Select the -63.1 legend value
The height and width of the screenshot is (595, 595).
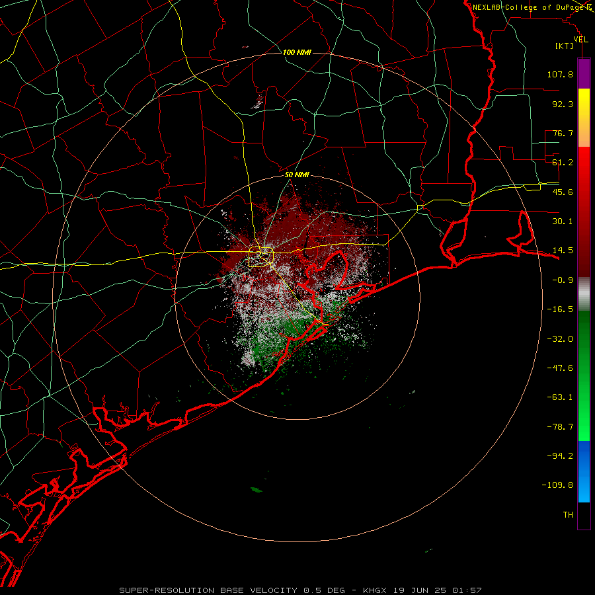(x=560, y=397)
